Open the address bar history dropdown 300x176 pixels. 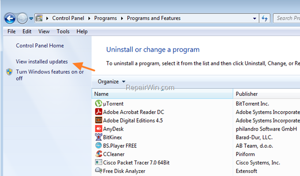pos(255,19)
